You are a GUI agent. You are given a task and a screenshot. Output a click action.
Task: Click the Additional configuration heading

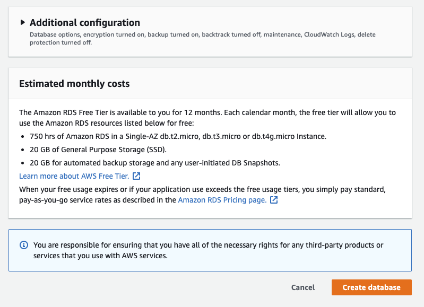click(84, 23)
